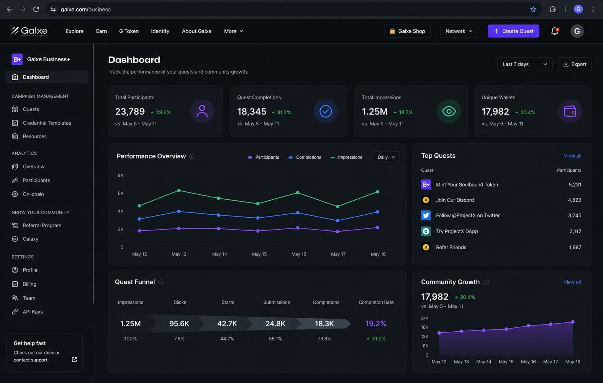Open the Network dropdown
Image resolution: width=603 pixels, height=383 pixels.
coord(459,31)
